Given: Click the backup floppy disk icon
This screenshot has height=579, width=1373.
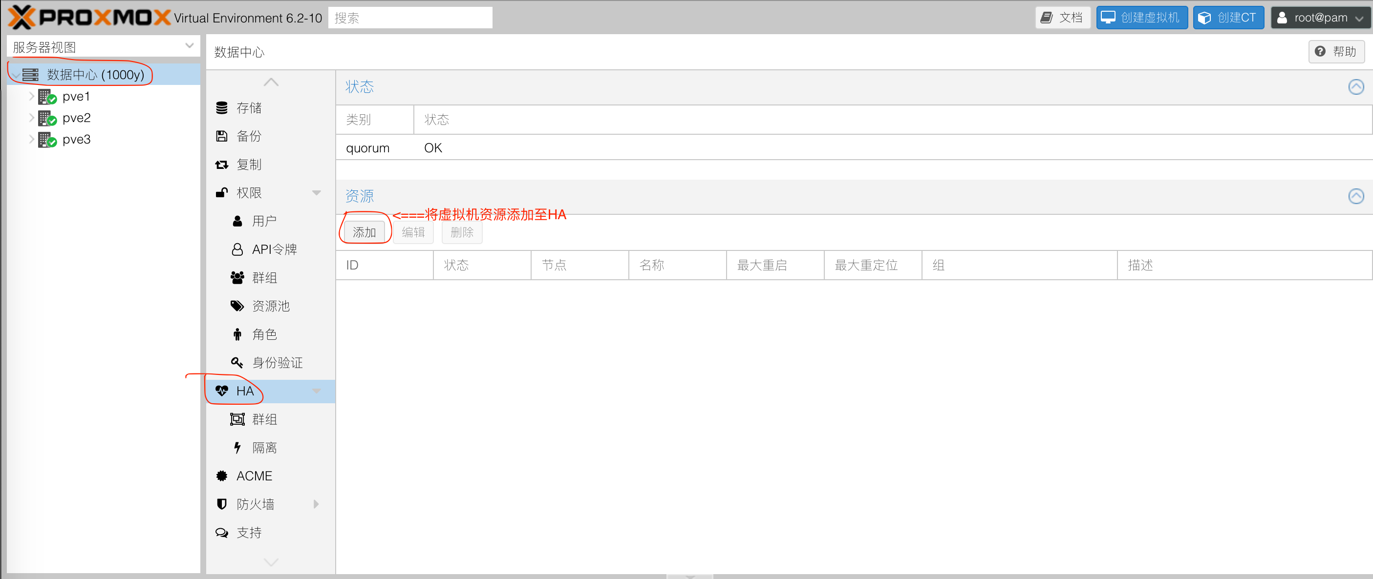Looking at the screenshot, I should pos(222,136).
